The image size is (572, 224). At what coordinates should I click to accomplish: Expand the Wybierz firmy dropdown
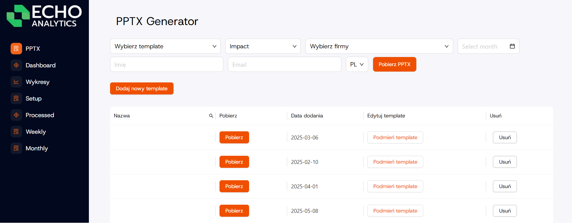[x=379, y=46]
